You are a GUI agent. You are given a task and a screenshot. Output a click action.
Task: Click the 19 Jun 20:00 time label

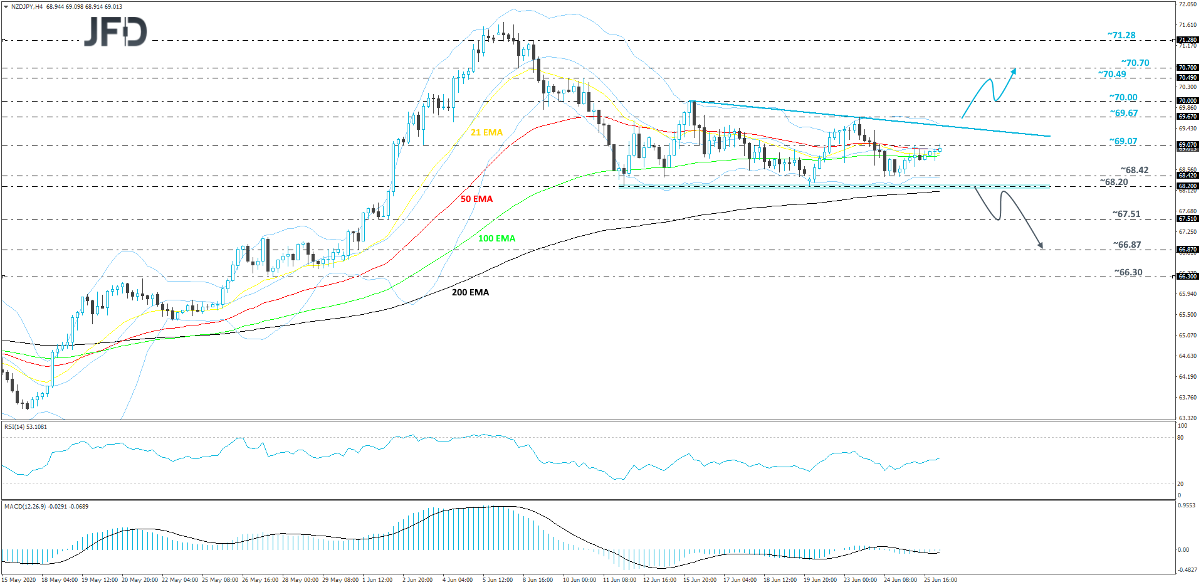[821, 580]
